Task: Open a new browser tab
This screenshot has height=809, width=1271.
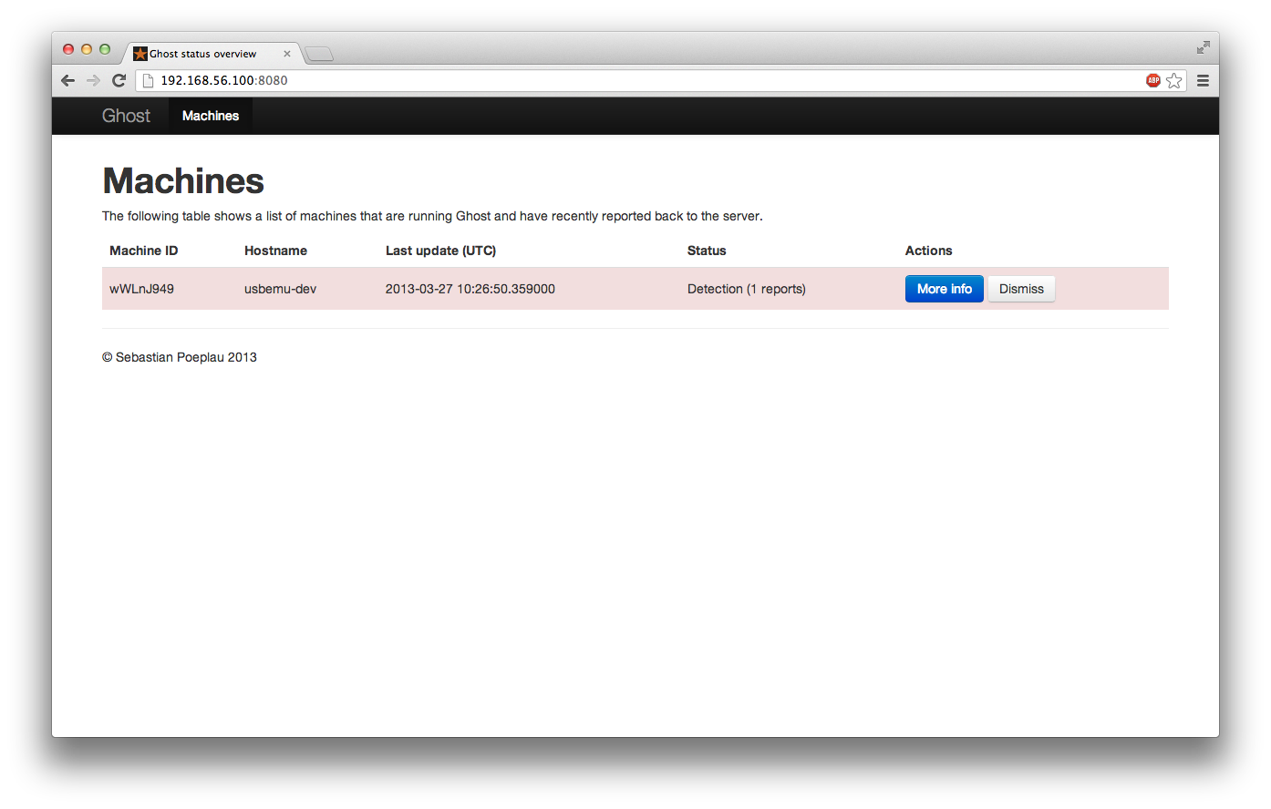Action: point(319,54)
